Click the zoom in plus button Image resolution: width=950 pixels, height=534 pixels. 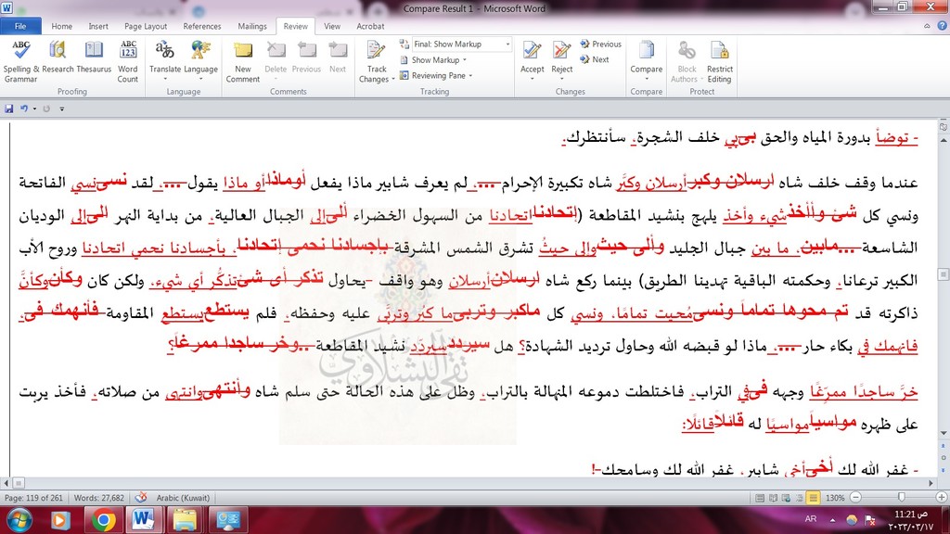pos(941,498)
